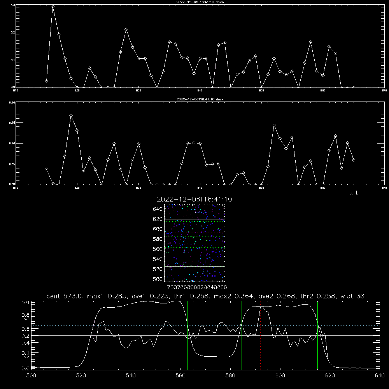The height and width of the screenshot is (389, 389).
Task: Click the bottom plot x-axis label 500
Action: point(31,376)
